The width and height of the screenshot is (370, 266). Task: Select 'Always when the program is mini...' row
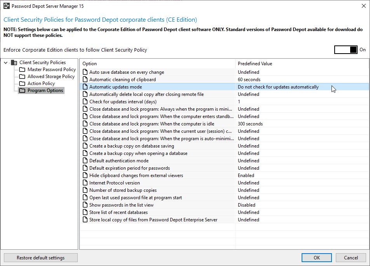[x=224, y=109]
